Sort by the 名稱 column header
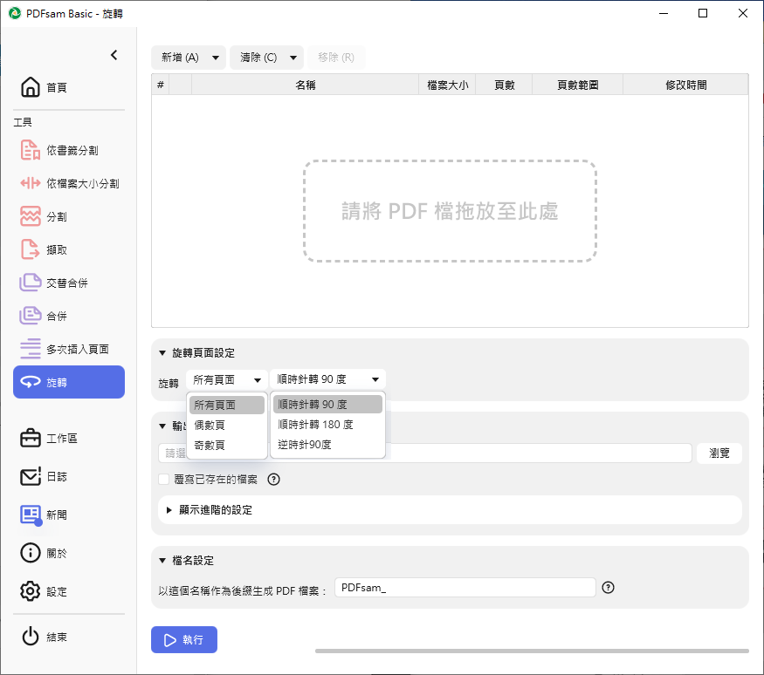Screen dimensions: 764x675 [x=306, y=85]
